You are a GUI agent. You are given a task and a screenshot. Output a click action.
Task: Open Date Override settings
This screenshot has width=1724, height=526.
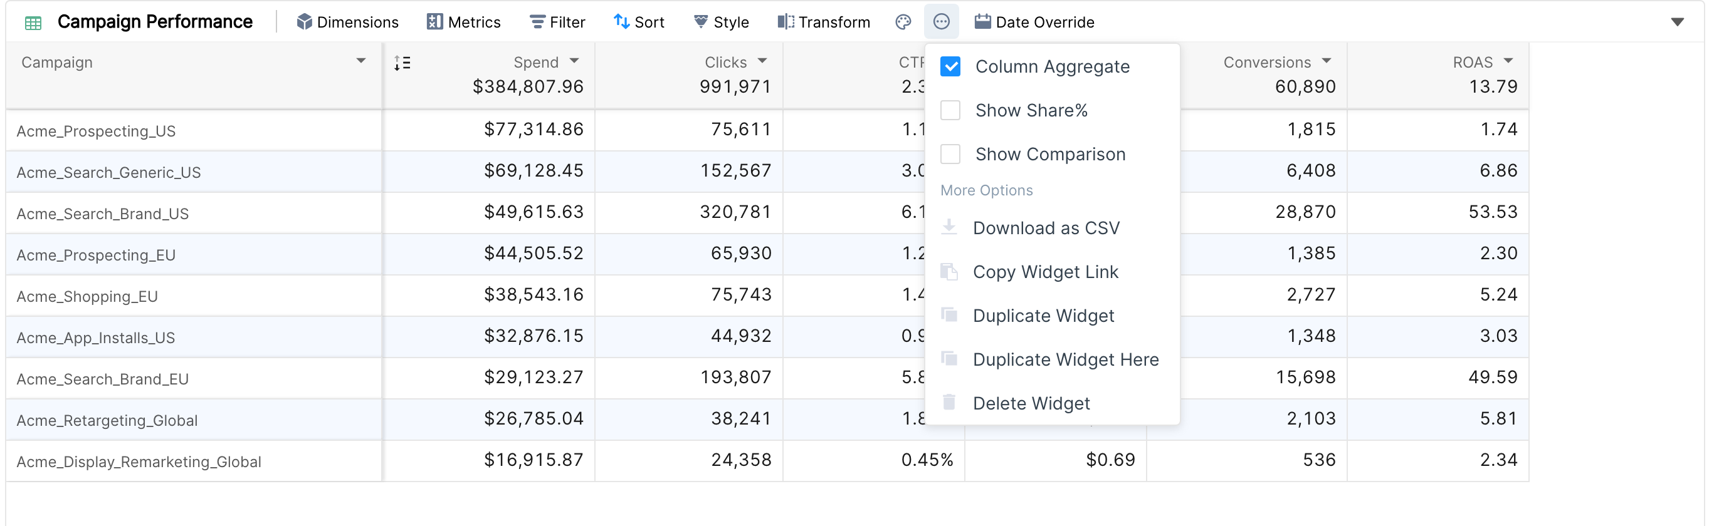pyautogui.click(x=1034, y=22)
